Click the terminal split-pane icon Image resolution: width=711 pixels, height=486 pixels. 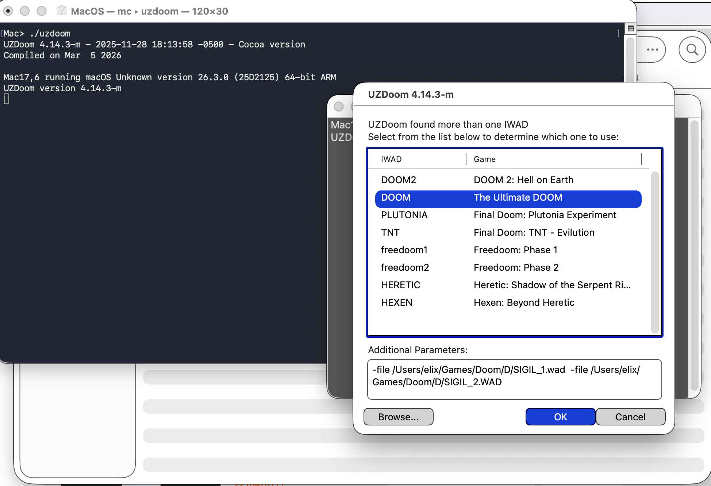(x=630, y=28)
